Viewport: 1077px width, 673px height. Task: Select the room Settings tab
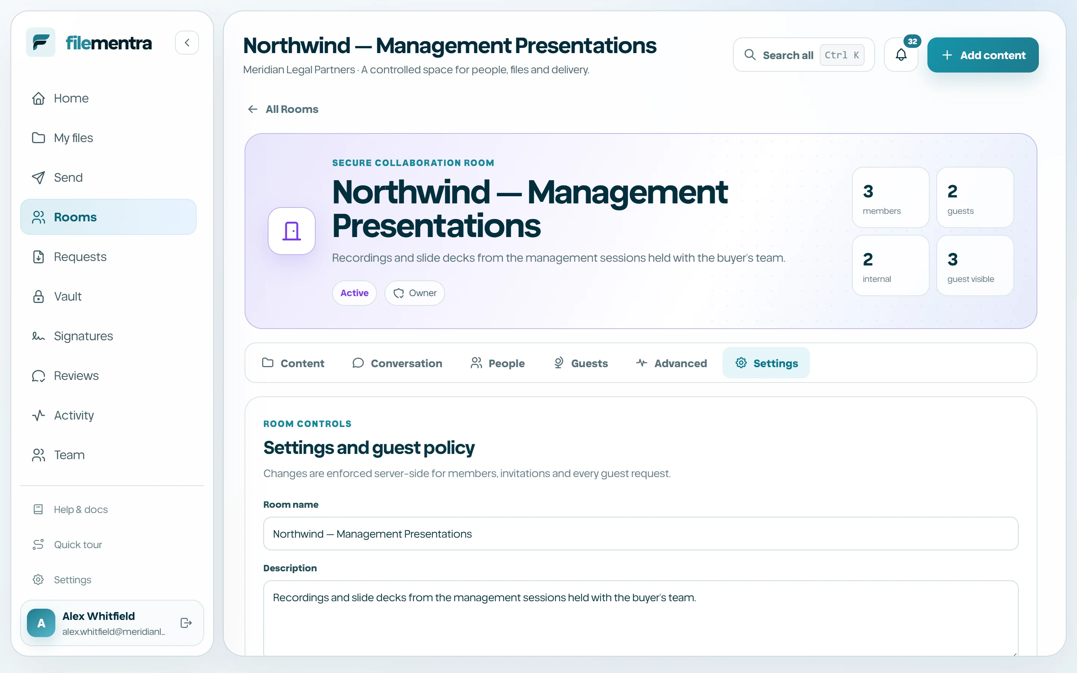[x=766, y=363]
